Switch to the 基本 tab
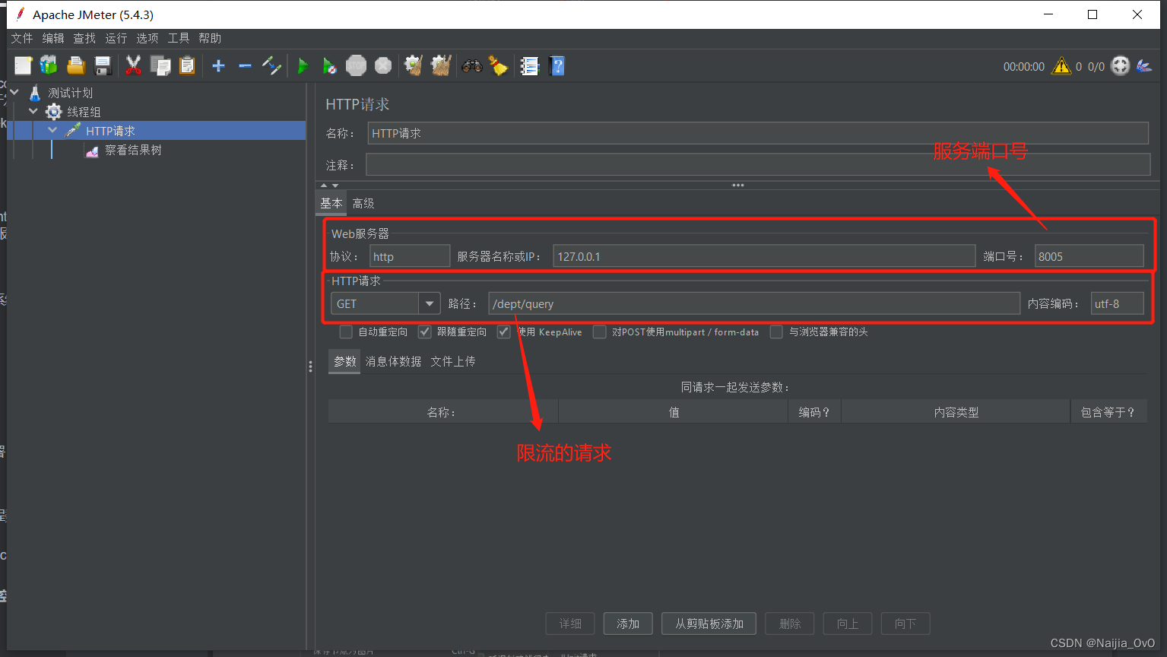The image size is (1167, 657). tap(331, 203)
